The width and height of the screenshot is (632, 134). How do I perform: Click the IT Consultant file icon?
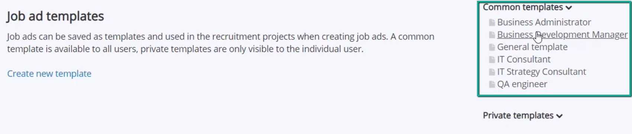[492, 60]
